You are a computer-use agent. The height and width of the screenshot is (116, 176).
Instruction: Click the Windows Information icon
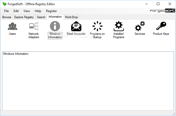(55, 26)
